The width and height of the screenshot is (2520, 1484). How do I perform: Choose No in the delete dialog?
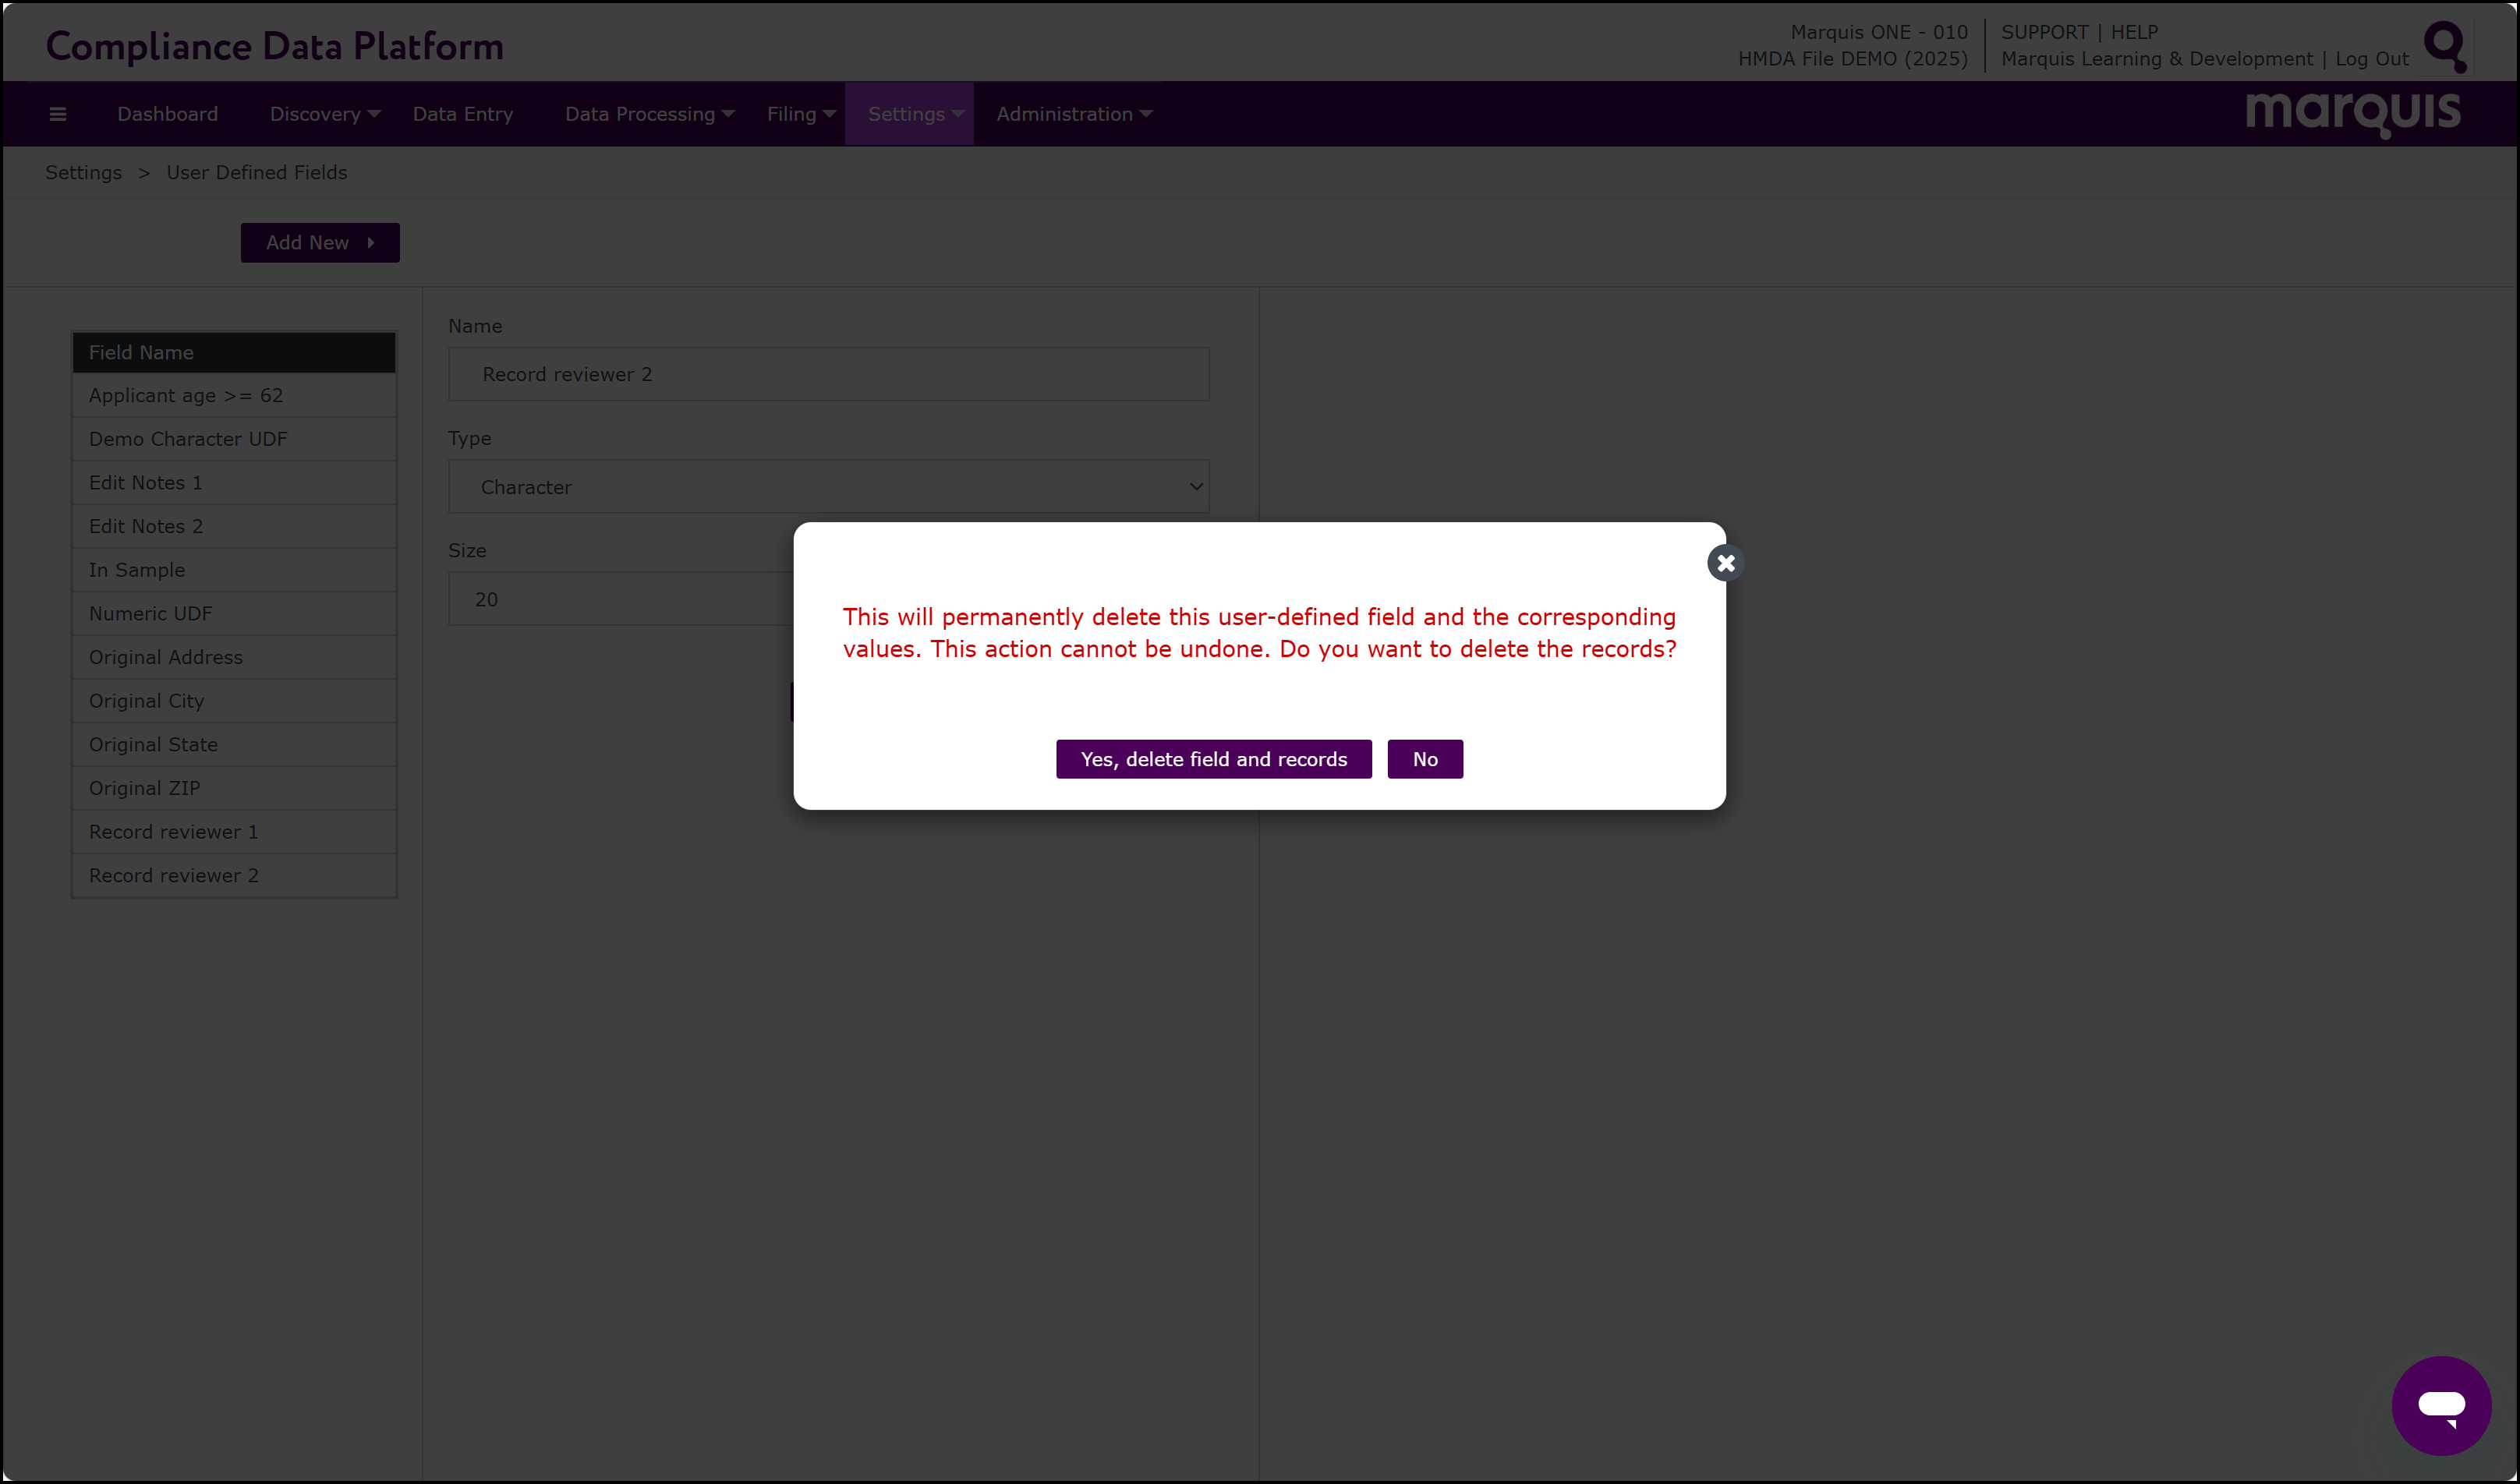1425,759
